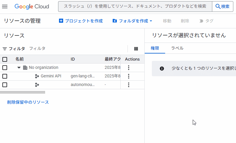Open フォルダを作成 dropdown

point(132,21)
